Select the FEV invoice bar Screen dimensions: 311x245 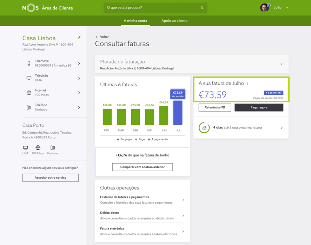pos(107,117)
